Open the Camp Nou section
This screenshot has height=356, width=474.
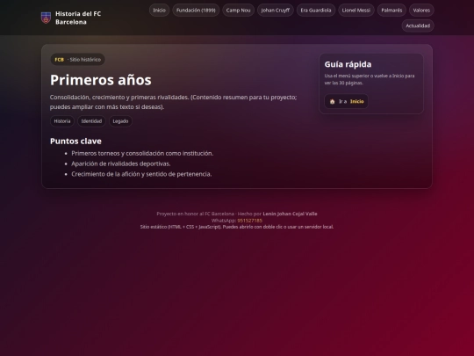pos(238,11)
